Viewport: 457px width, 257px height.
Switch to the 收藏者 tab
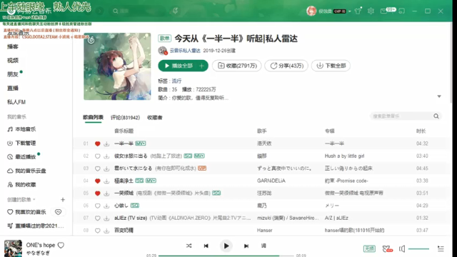[x=154, y=117]
